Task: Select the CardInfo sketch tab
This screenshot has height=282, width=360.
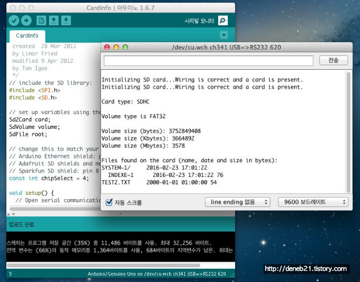Action: coord(27,36)
